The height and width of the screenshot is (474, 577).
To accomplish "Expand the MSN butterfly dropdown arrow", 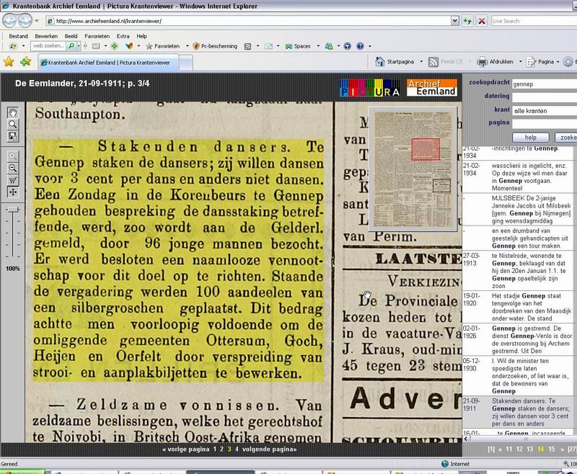I will click(x=138, y=46).
